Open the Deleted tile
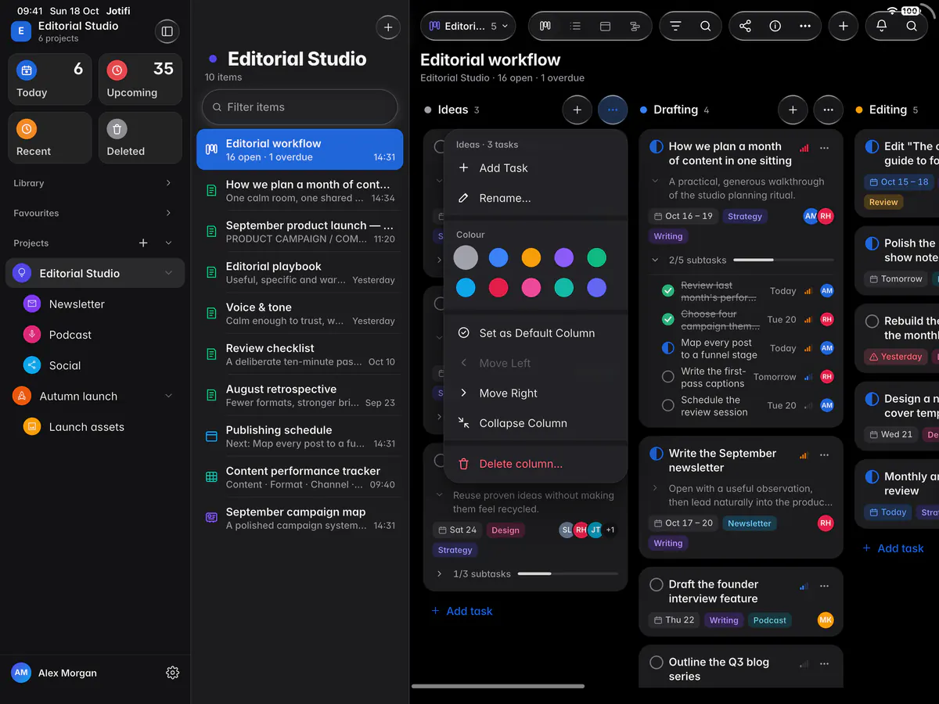Viewport: 939px width, 704px height. pos(140,138)
